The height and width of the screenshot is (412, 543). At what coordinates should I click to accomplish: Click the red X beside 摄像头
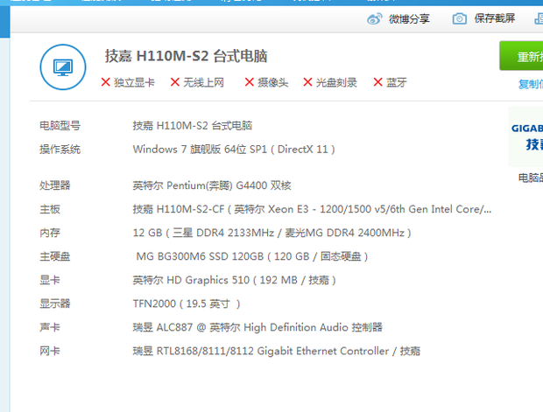(250, 82)
